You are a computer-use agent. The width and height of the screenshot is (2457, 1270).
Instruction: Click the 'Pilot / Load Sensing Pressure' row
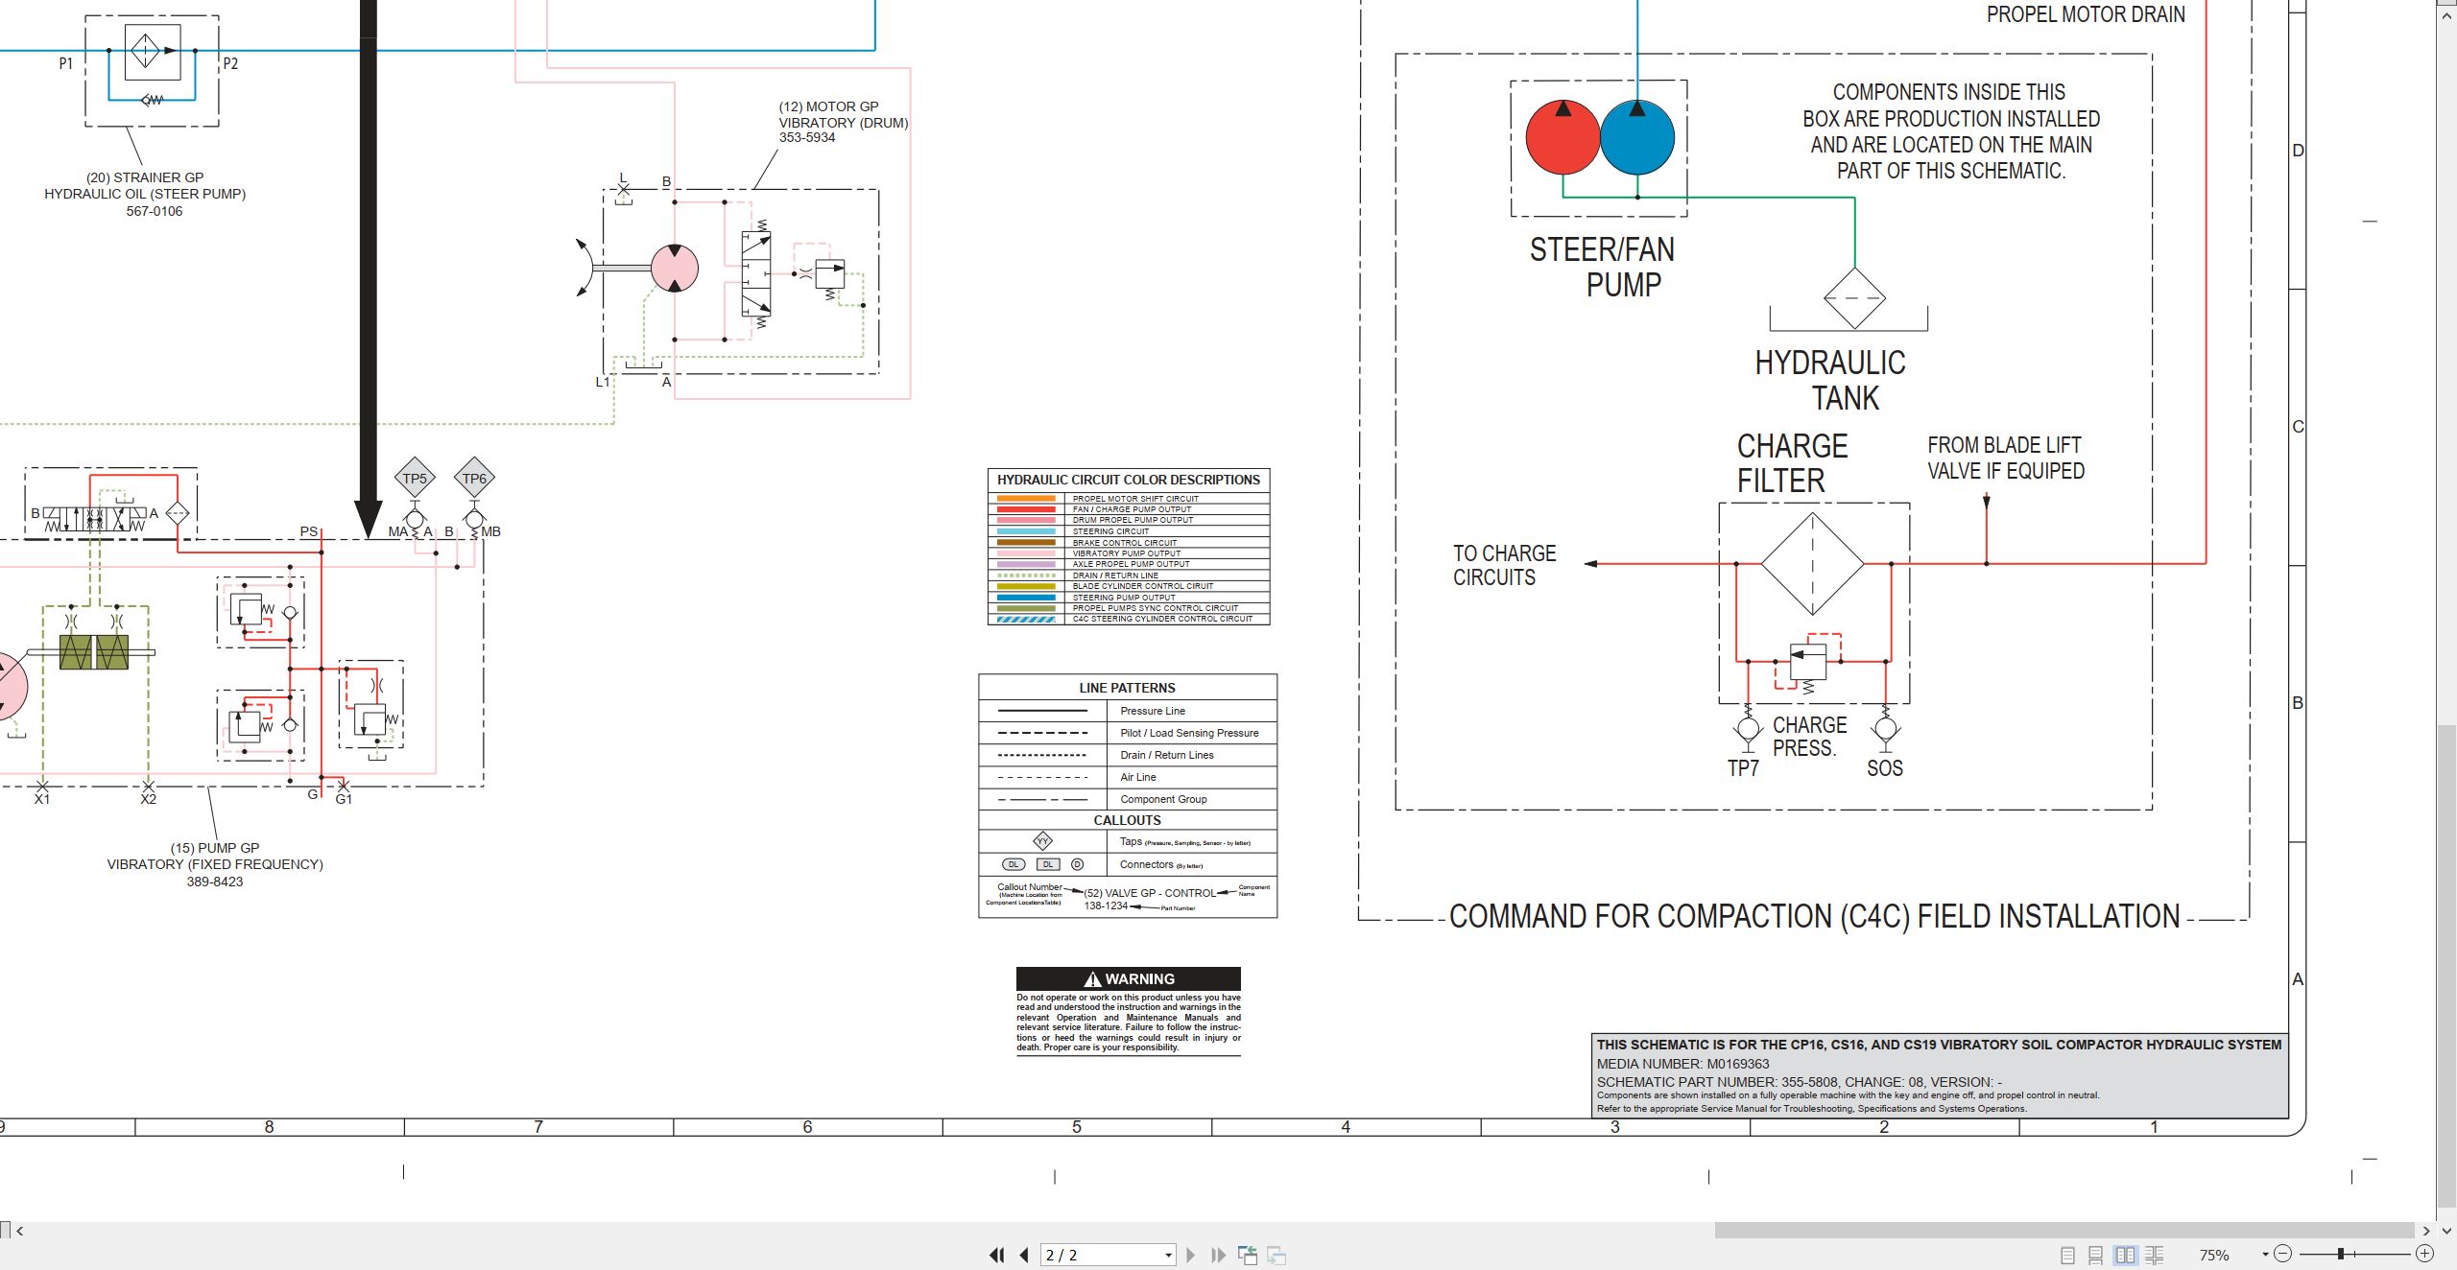pyautogui.click(x=1128, y=733)
